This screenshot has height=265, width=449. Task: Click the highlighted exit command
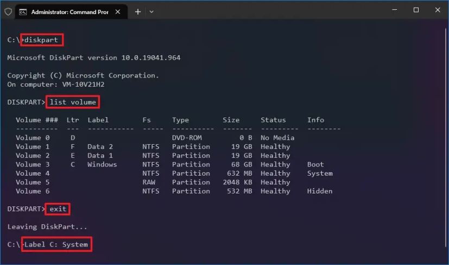[x=59, y=209]
